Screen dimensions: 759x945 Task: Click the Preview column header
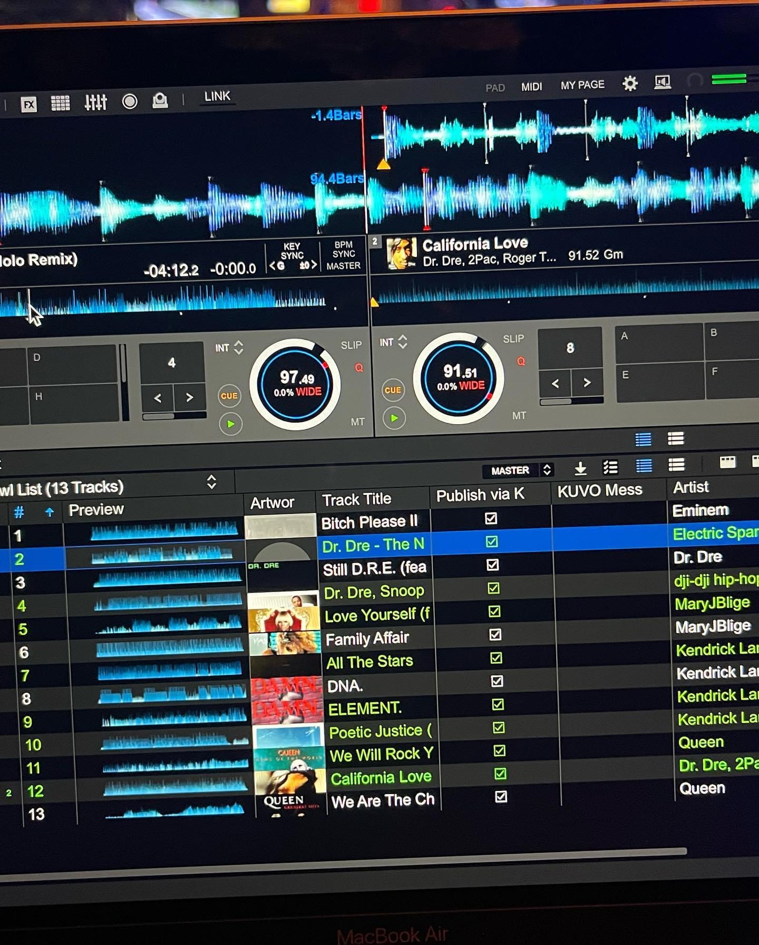click(96, 510)
